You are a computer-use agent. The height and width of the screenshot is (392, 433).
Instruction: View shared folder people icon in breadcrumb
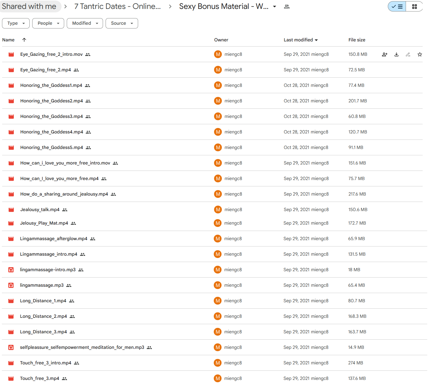tap(287, 7)
